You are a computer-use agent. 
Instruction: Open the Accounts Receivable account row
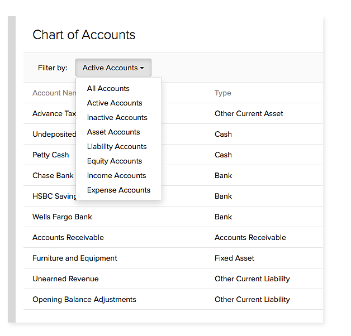(68, 237)
